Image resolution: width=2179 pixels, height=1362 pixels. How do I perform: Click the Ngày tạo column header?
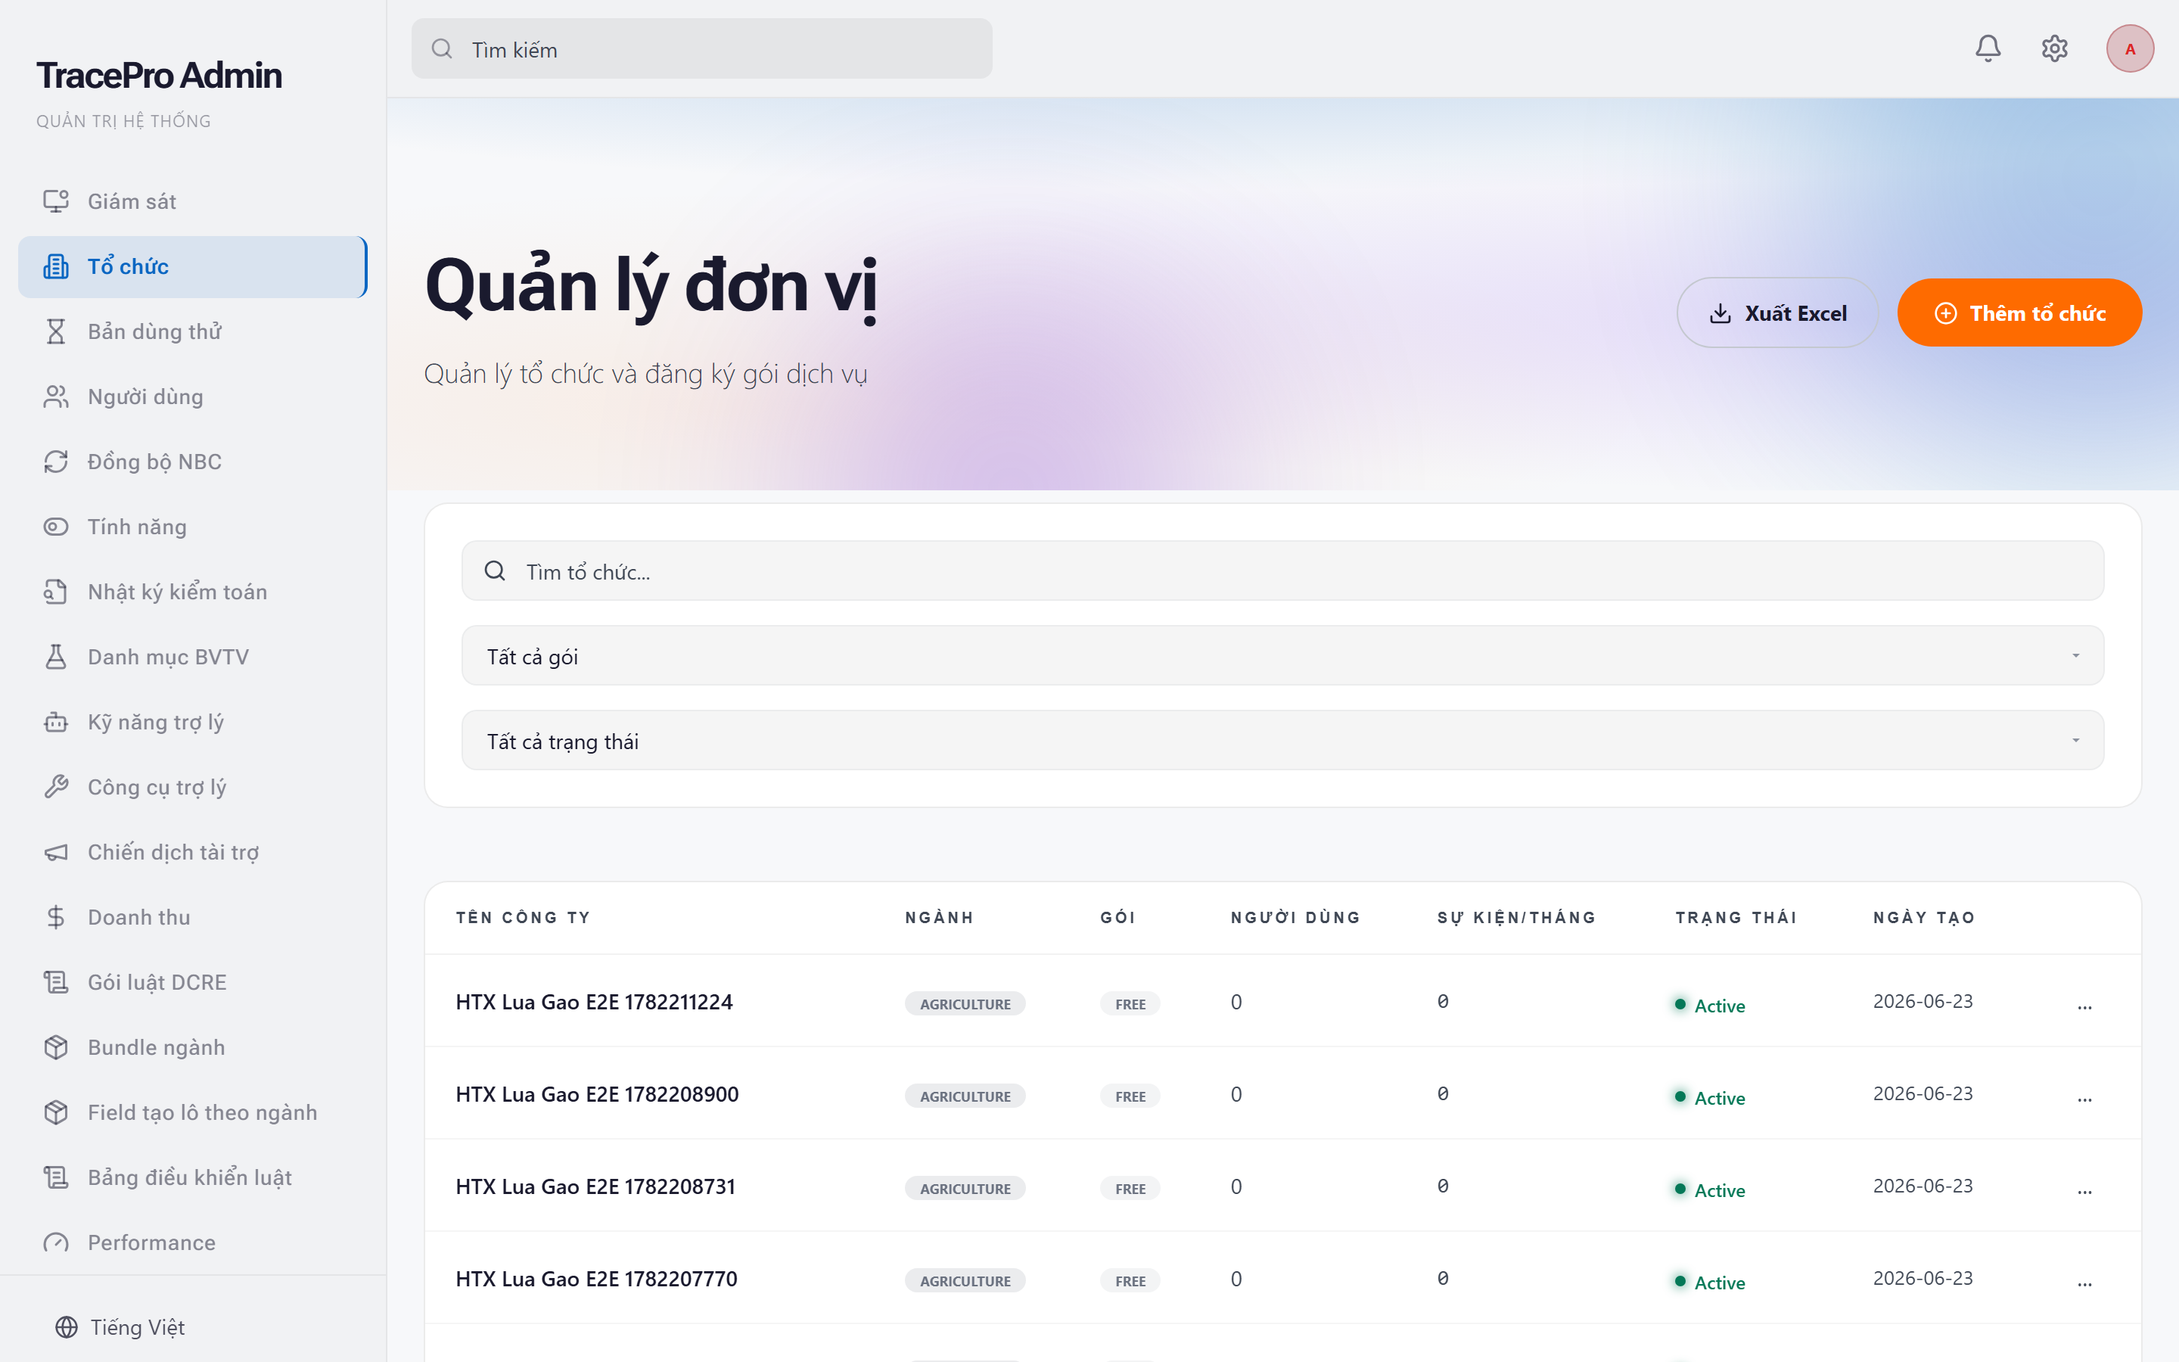(1923, 917)
